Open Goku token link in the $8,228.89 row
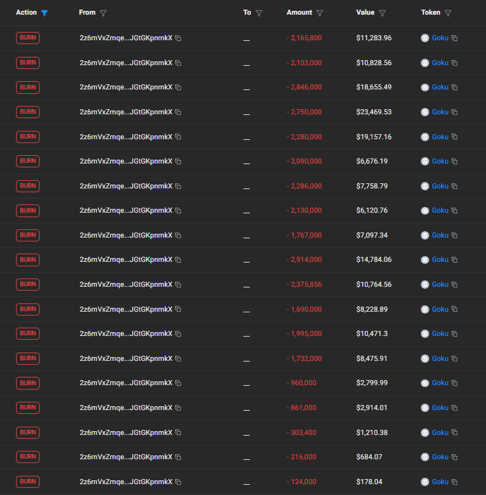Viewport: 486px width, 495px height. click(440, 309)
